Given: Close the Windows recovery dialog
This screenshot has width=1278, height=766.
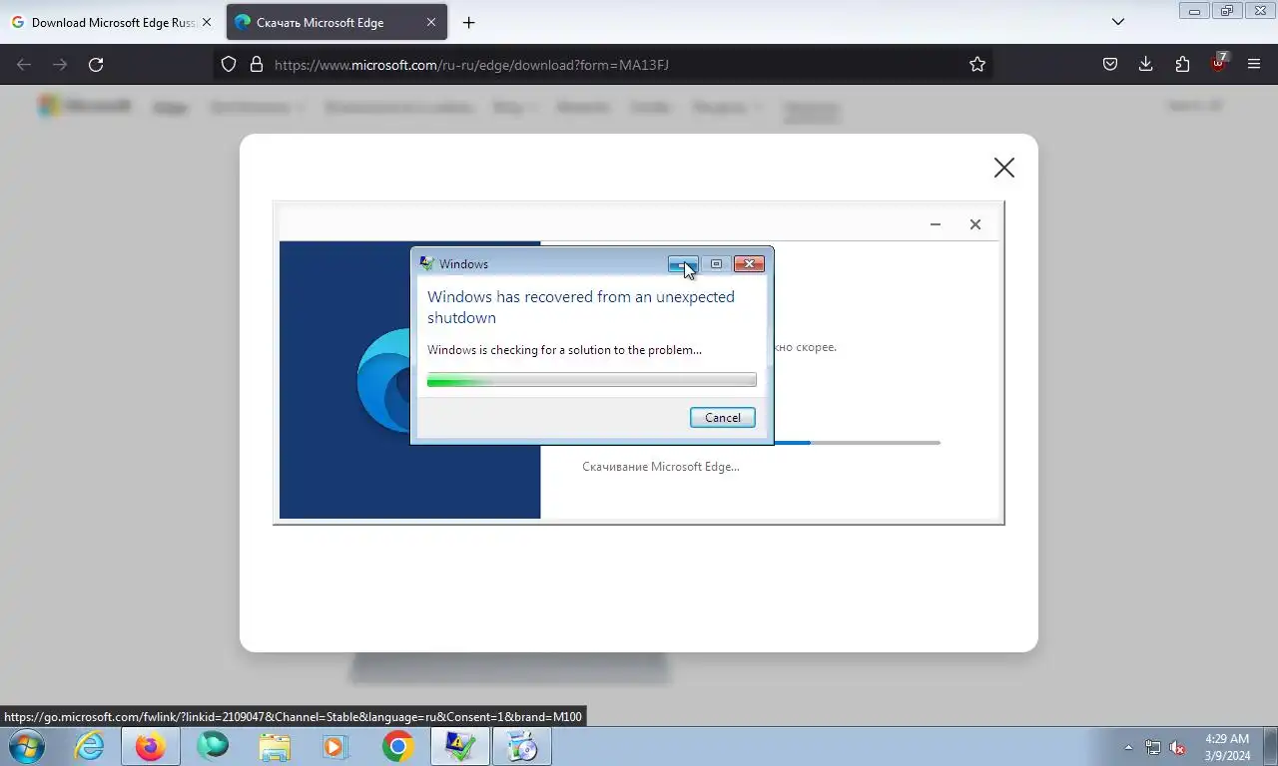Looking at the screenshot, I should point(749,264).
